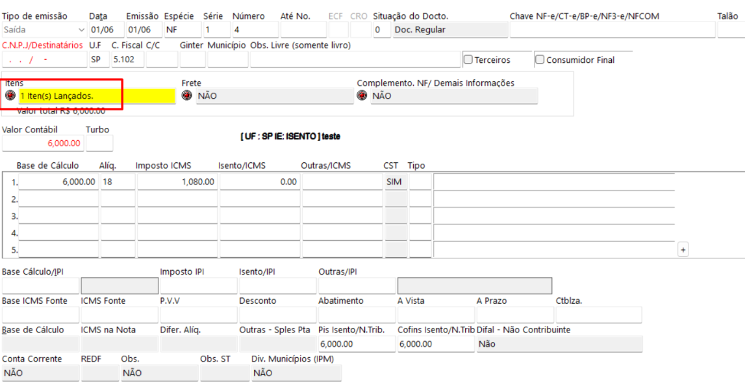745x385 pixels.
Task: Click the Complemento NF field showing NÃO
Action: click(454, 96)
